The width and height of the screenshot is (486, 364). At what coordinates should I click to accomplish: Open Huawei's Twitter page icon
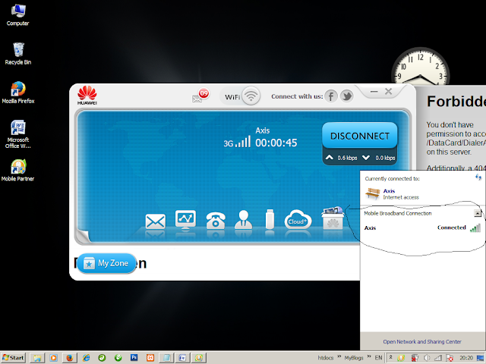click(347, 96)
